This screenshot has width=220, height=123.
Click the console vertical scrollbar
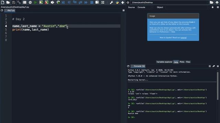[x=218, y=86]
